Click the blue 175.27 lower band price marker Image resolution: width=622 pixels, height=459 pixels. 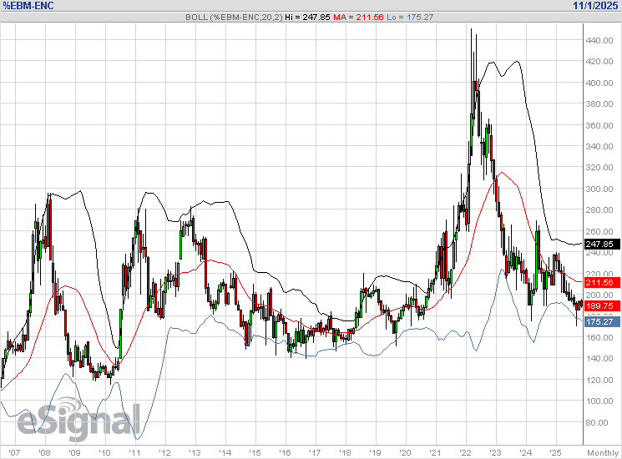(600, 321)
